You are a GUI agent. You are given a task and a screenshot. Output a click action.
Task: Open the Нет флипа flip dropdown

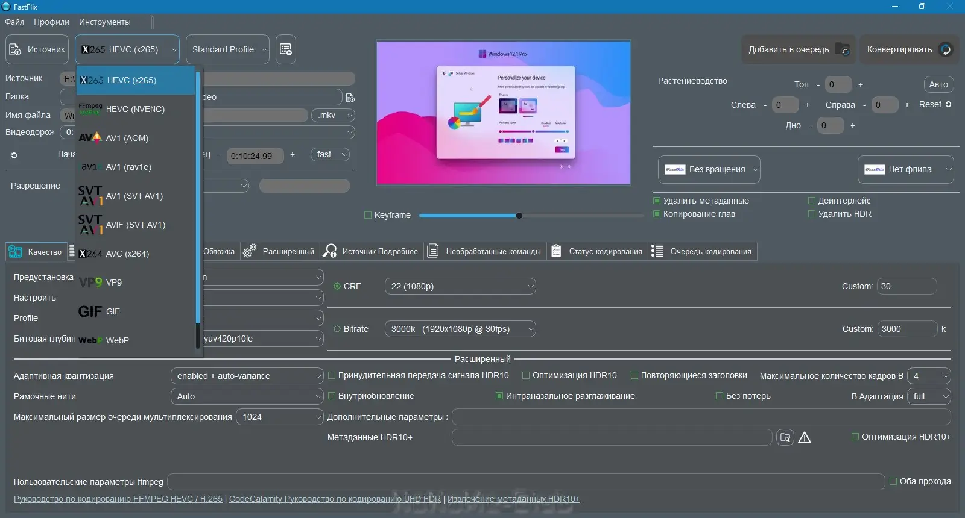click(906, 169)
